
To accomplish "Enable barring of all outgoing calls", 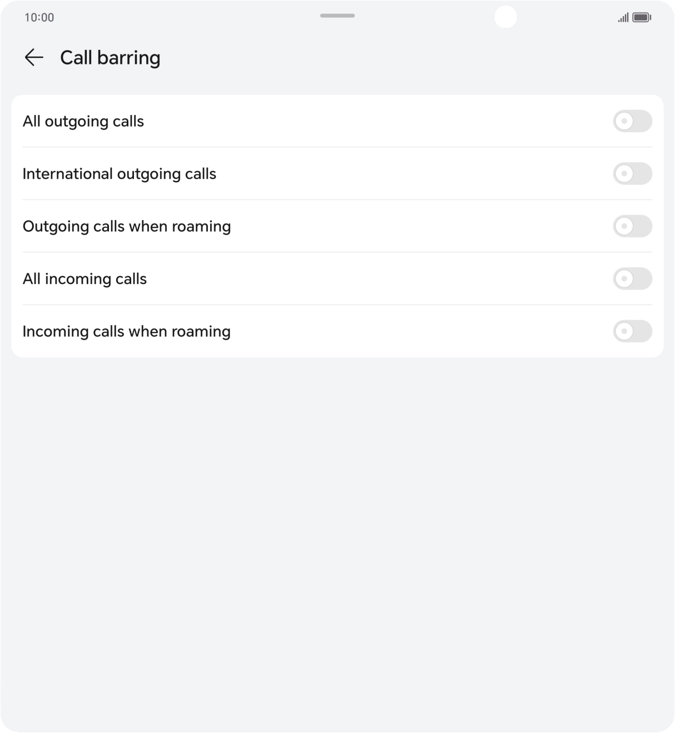I will click(x=632, y=121).
